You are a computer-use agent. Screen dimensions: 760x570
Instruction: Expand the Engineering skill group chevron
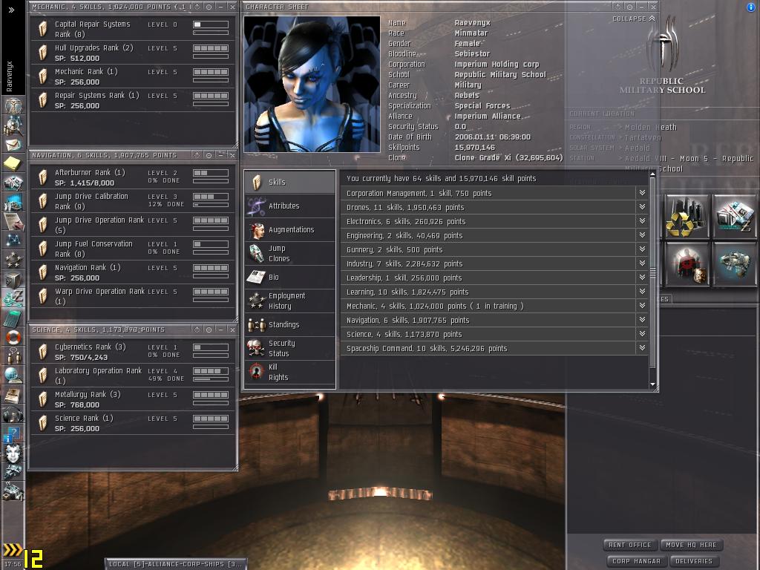point(642,235)
